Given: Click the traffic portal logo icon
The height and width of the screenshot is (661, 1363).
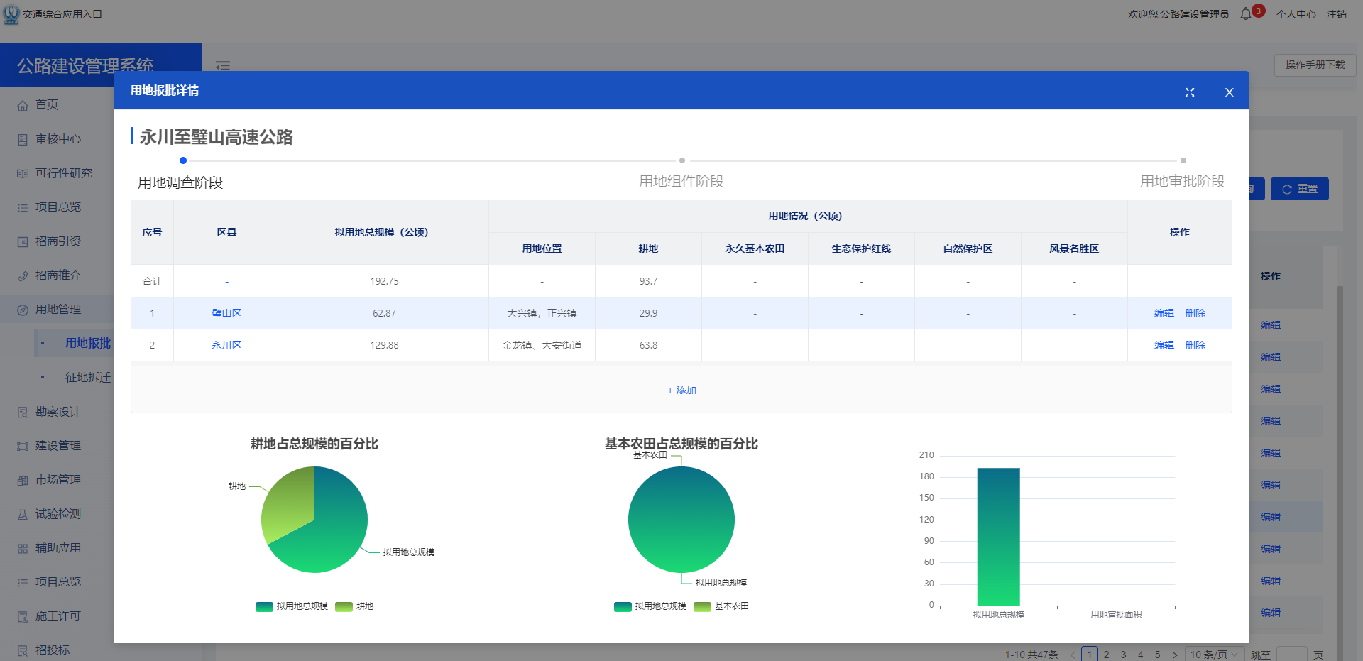Looking at the screenshot, I should (11, 14).
